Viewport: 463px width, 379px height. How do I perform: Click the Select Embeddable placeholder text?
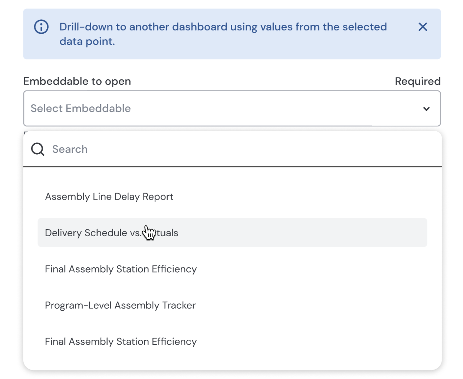point(81,108)
